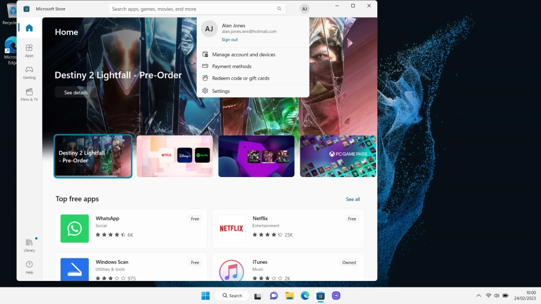Open the Gaming section
This screenshot has width=541, height=304.
[x=29, y=73]
